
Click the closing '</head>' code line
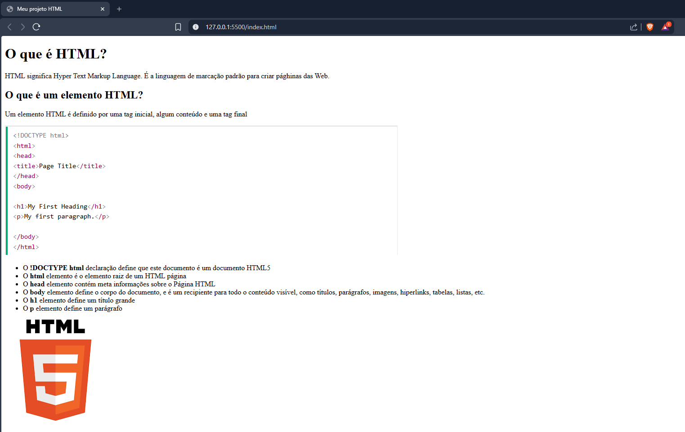tap(26, 176)
